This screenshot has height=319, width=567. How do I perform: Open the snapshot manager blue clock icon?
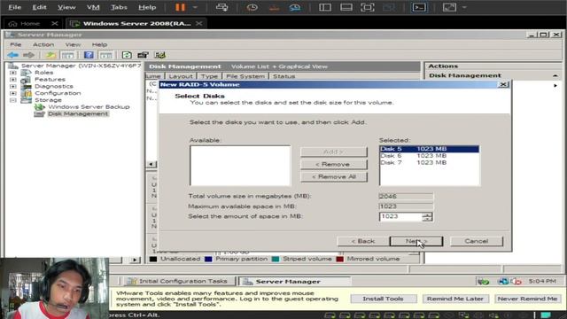pyautogui.click(x=295, y=7)
